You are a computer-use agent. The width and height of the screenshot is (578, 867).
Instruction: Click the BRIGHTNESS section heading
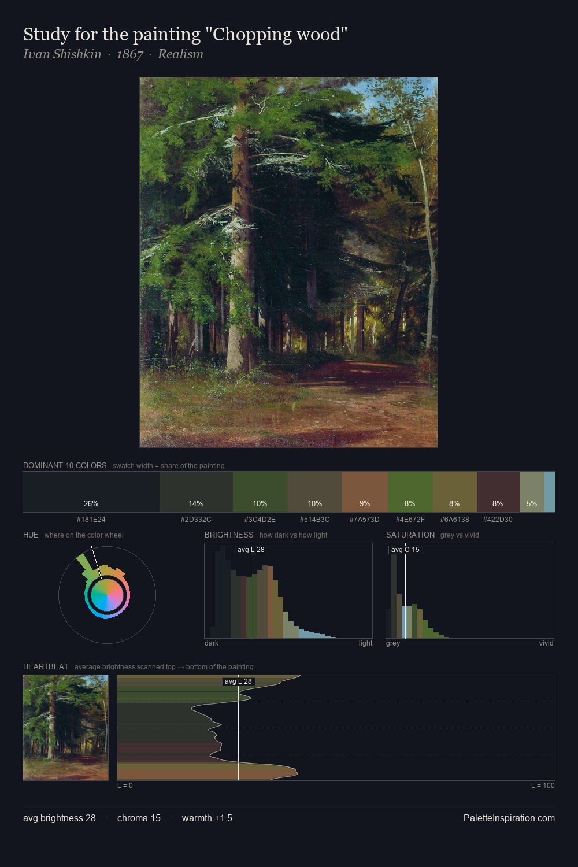pos(229,535)
